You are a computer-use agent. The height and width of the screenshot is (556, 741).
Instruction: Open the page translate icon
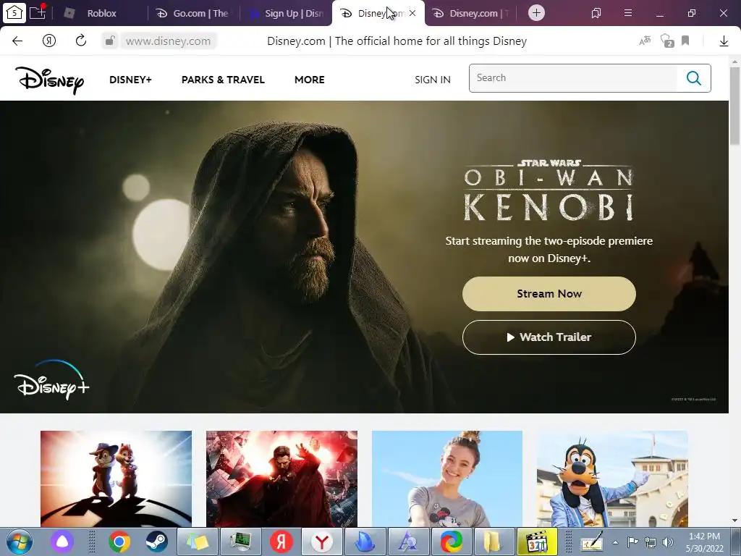point(645,41)
